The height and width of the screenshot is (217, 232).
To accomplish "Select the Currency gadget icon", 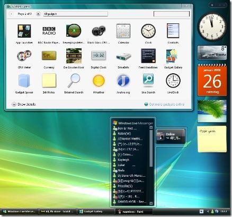I will click(x=49, y=56).
